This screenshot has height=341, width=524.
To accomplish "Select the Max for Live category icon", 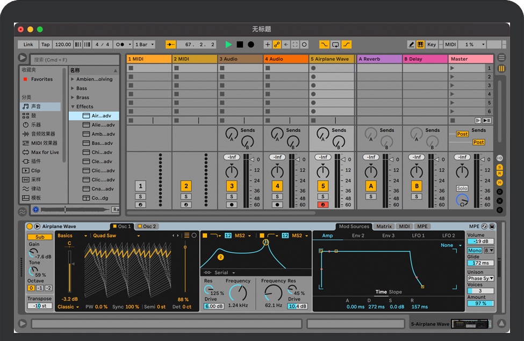I will 25,152.
